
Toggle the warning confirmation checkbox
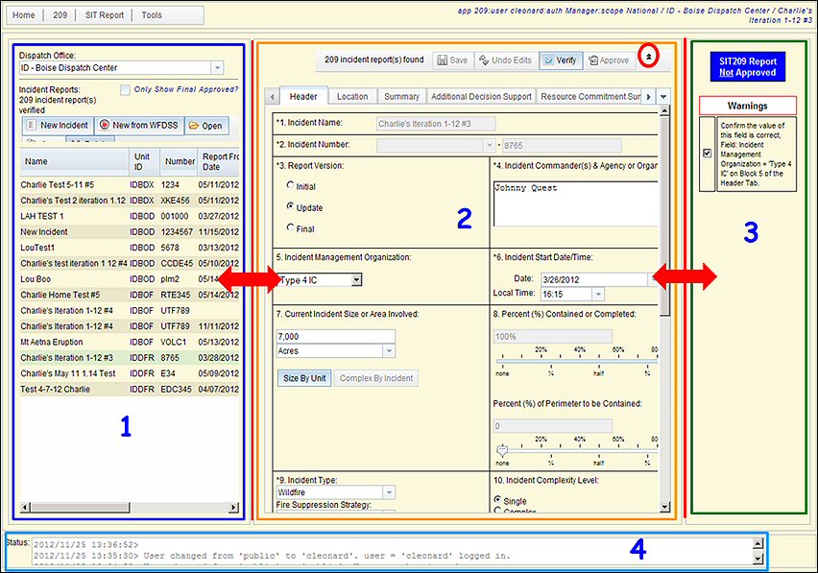coord(708,154)
